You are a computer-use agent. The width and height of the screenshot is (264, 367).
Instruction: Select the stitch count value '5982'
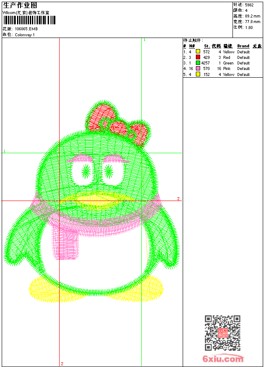click(249, 5)
